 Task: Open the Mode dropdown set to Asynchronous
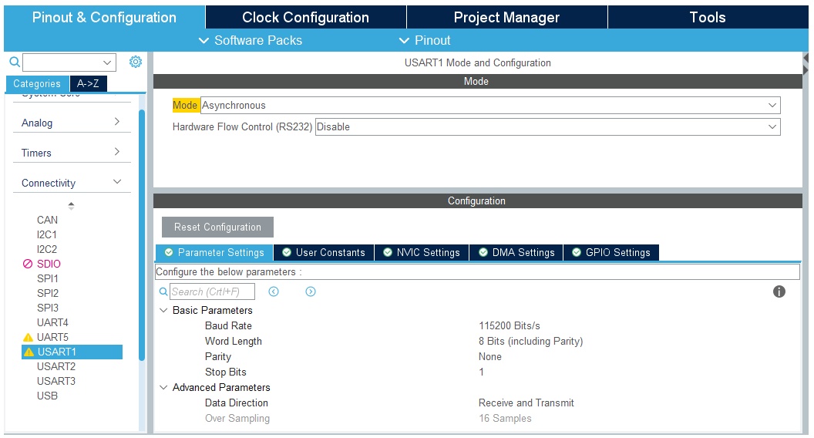(x=489, y=106)
